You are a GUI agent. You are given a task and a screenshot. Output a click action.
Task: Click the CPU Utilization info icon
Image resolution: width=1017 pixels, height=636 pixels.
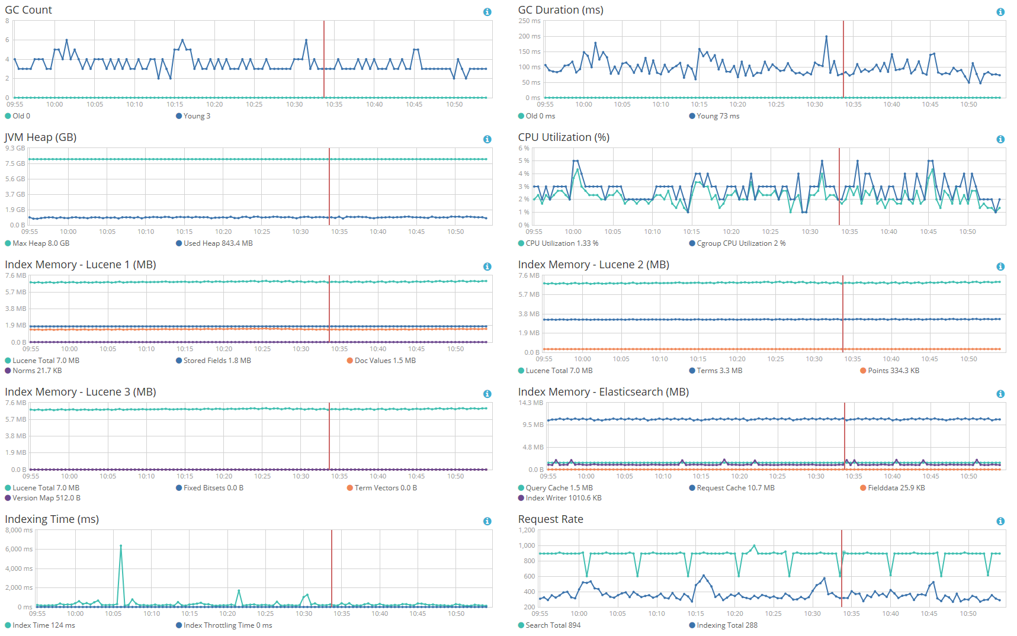click(x=1000, y=139)
